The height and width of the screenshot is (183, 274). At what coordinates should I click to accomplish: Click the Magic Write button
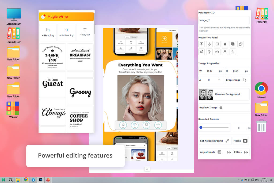click(x=66, y=17)
